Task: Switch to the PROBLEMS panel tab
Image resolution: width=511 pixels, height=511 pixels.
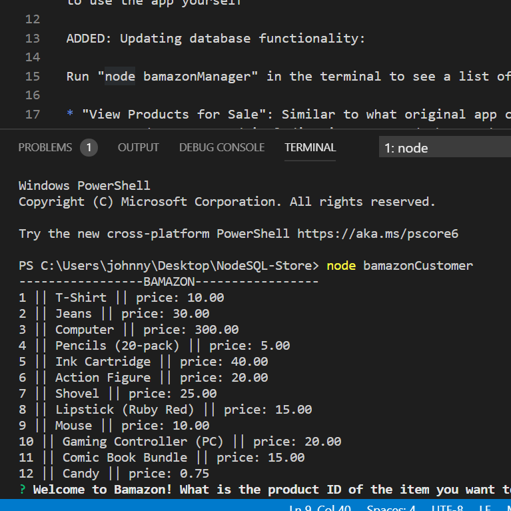Action: (45, 147)
